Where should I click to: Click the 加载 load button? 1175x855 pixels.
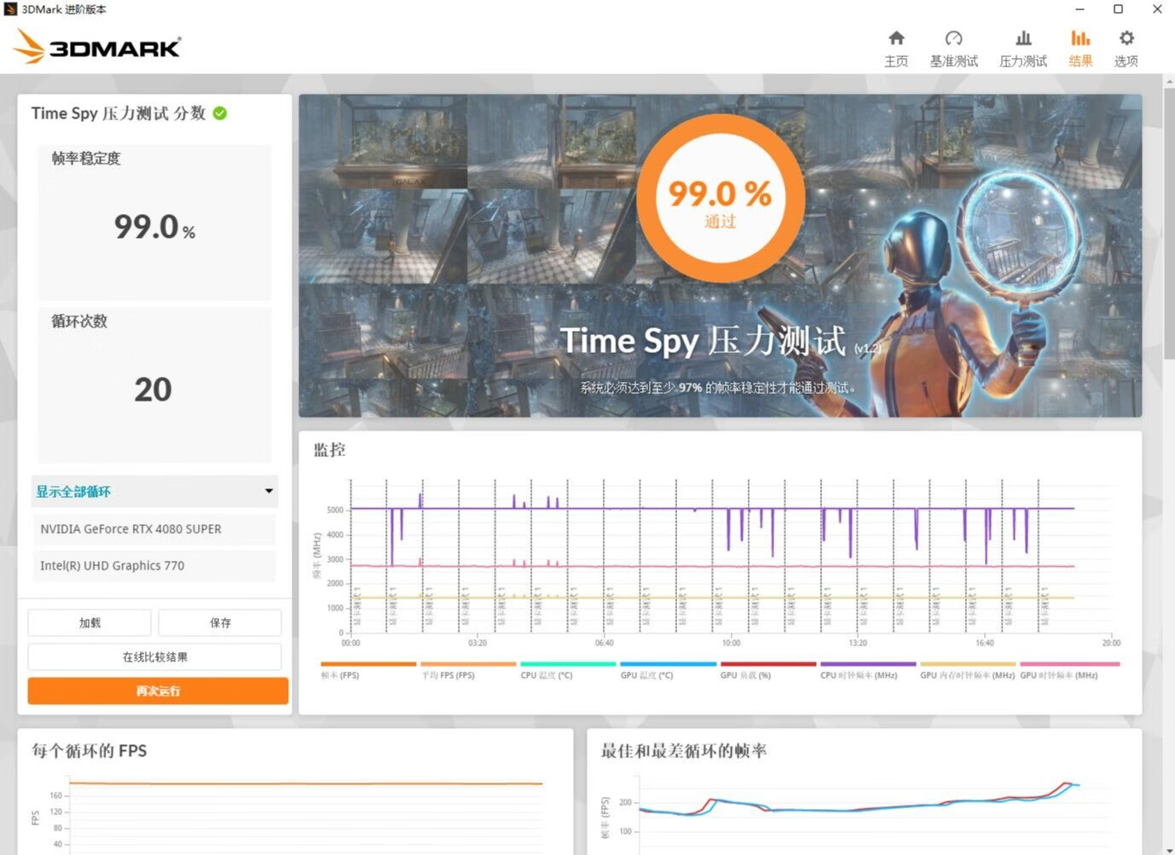(90, 623)
